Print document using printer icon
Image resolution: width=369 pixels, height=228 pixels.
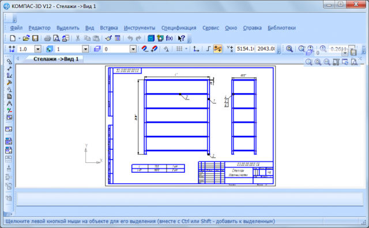point(47,38)
